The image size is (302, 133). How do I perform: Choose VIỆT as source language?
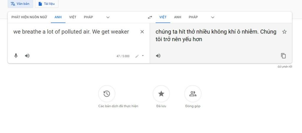pos(73,17)
